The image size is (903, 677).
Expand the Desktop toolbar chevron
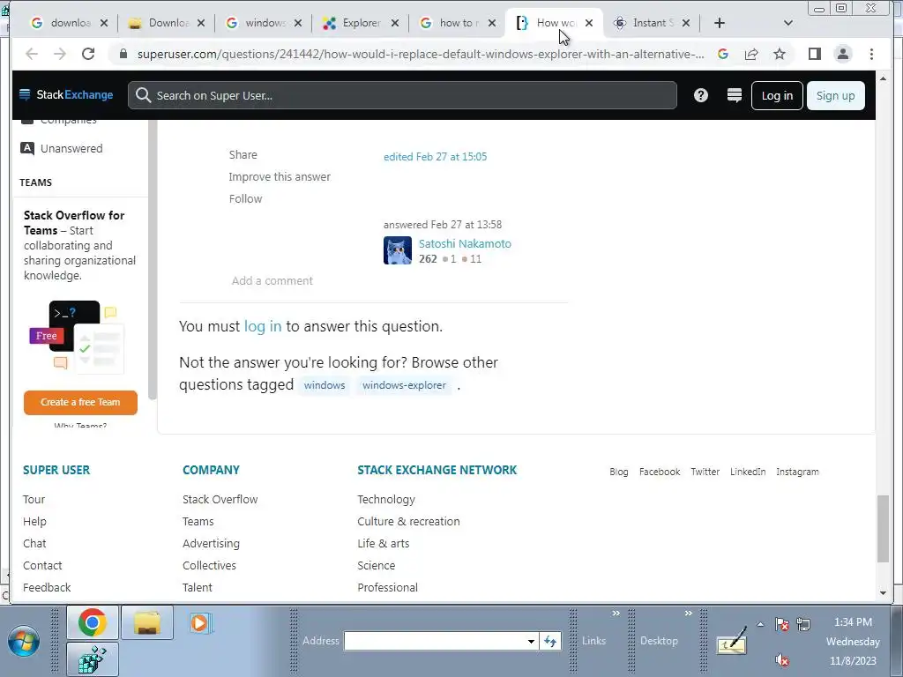(688, 614)
